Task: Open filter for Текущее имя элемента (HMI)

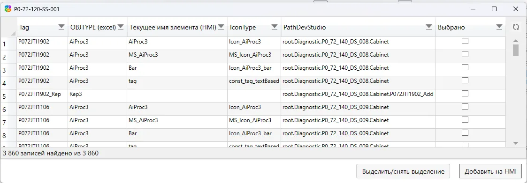Action: point(221,27)
